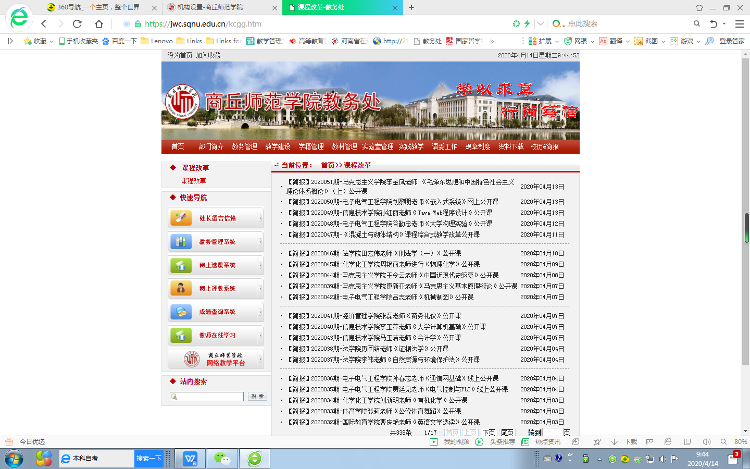Open the 游戏 games tool
The width and height of the screenshot is (750, 469).
pyautogui.click(x=674, y=41)
